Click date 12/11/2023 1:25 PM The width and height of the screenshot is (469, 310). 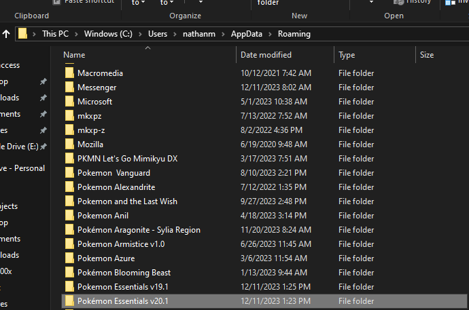275,287
